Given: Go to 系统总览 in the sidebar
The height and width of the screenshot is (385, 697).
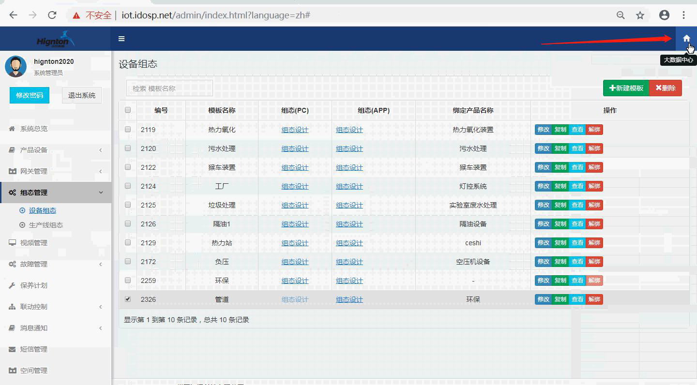Looking at the screenshot, I should point(33,129).
